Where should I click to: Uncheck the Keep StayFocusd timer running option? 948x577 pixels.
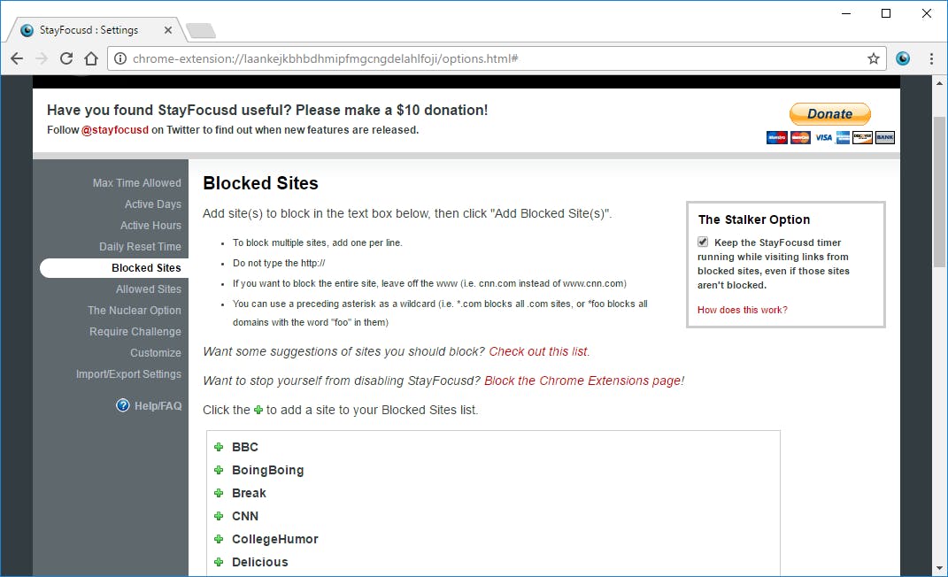(x=702, y=242)
